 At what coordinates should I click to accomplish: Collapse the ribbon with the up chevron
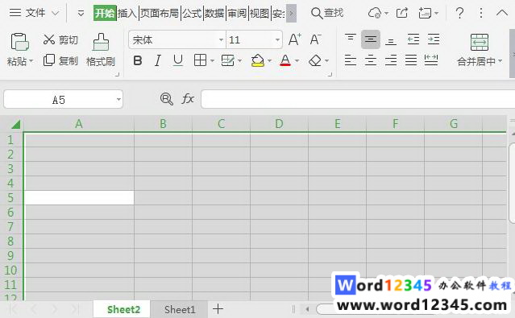click(x=501, y=13)
